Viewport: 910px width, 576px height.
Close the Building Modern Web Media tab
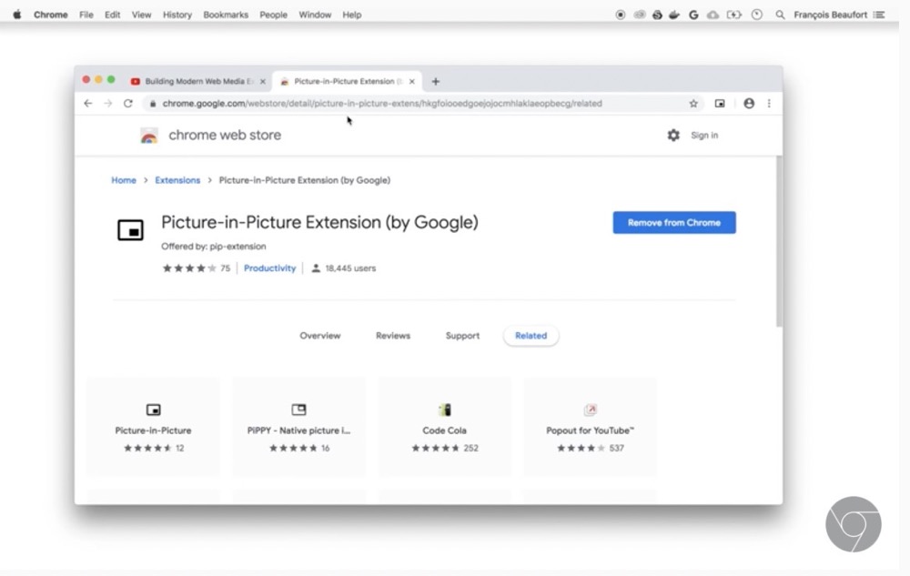click(x=263, y=81)
